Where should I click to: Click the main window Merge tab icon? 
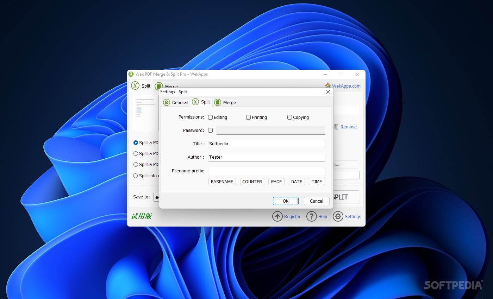point(159,86)
